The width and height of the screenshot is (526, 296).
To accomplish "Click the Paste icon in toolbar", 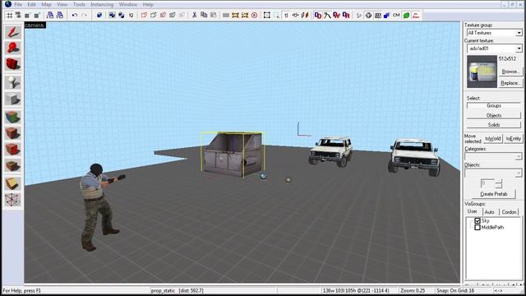I will point(213,15).
